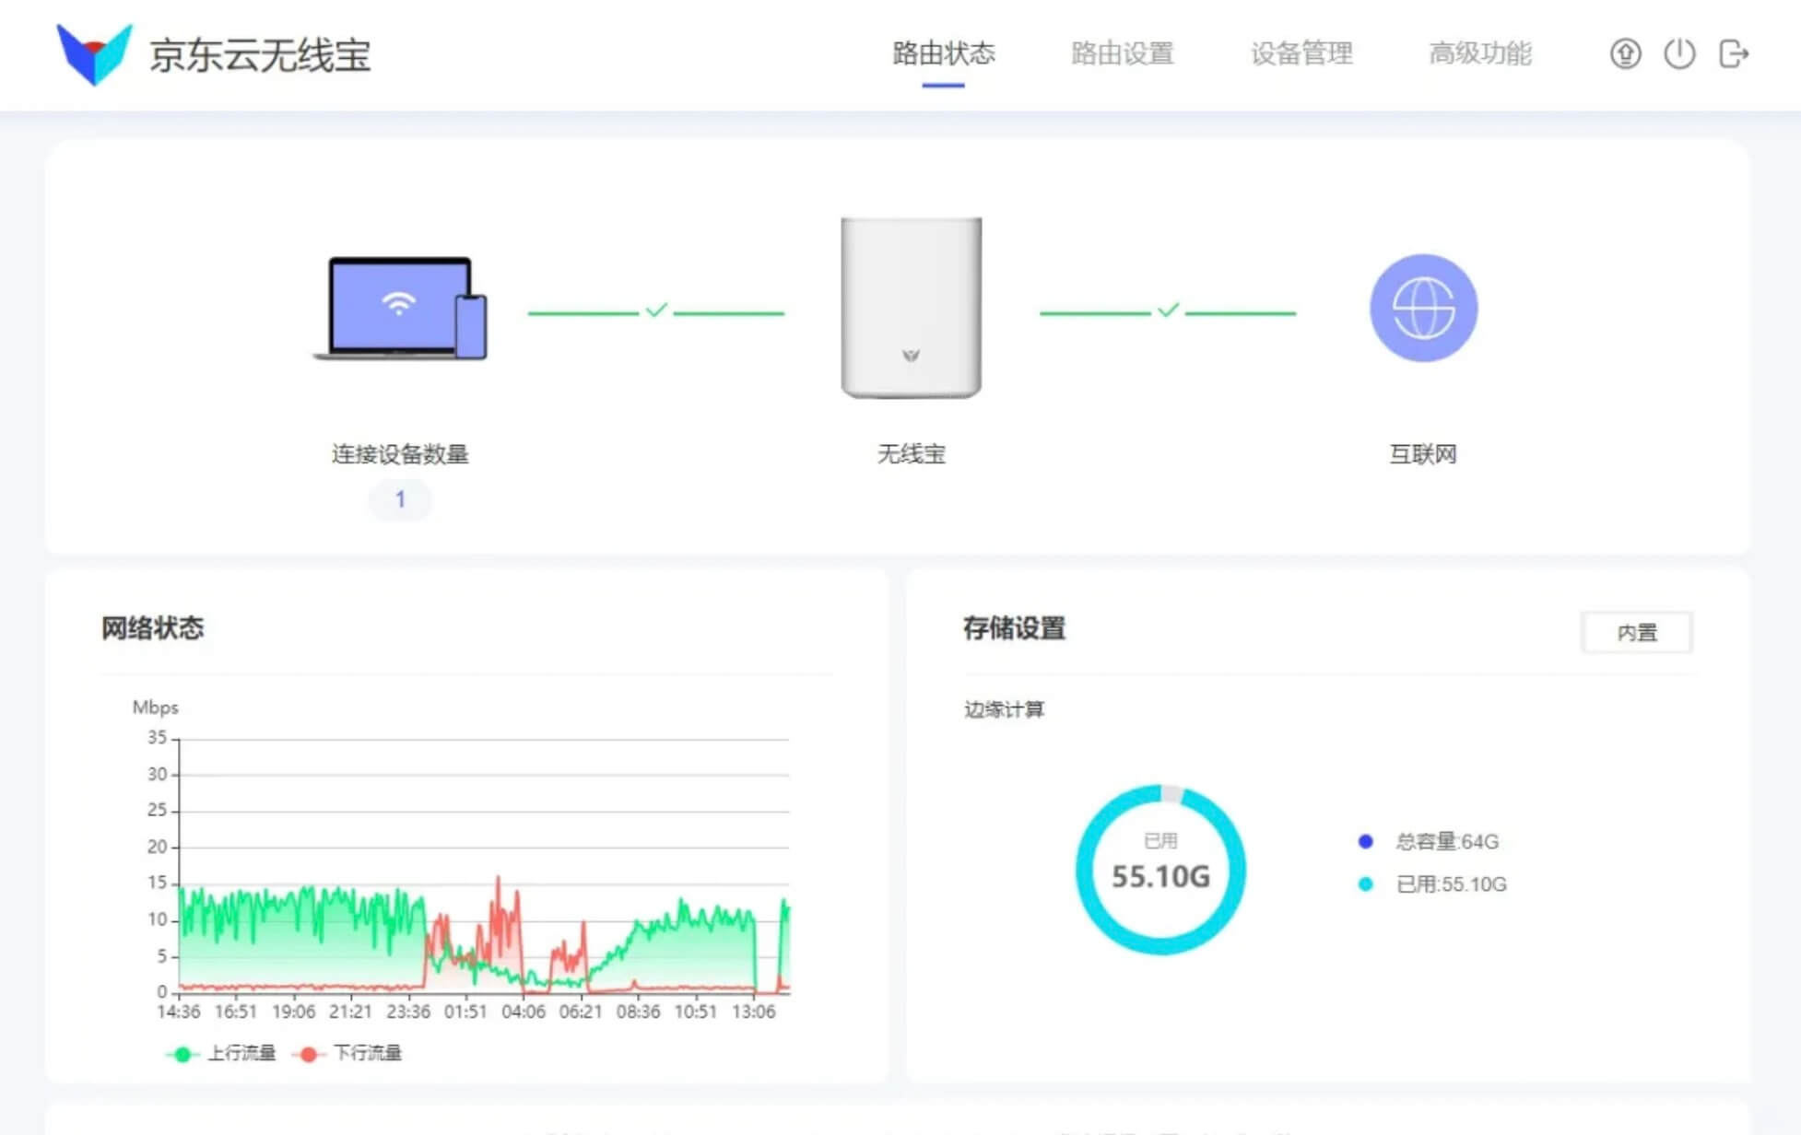Click the power/reboot icon in the header
Viewport: 1801px width, 1135px height.
1679,54
